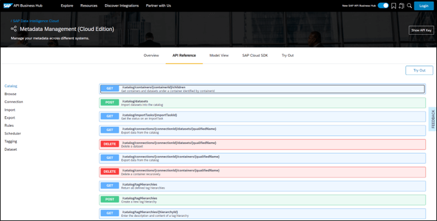Click the Login button
This screenshot has width=437, height=221.
point(424,6)
